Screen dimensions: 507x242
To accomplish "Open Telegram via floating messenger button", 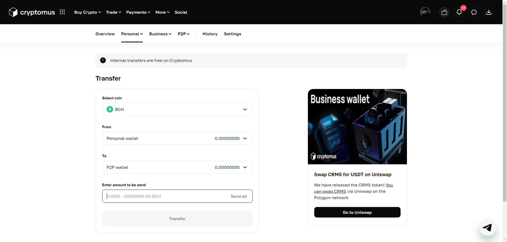I will coord(487,228).
